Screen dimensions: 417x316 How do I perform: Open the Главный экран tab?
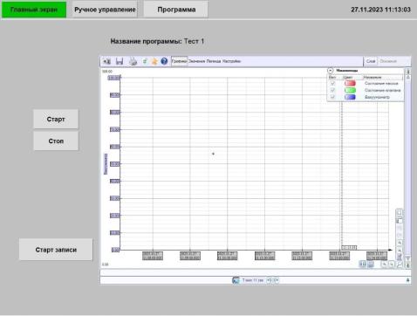[x=34, y=10]
